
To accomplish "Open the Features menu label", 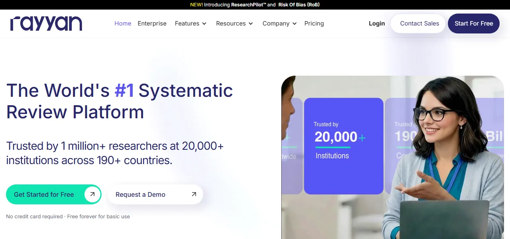I will pyautogui.click(x=187, y=24).
